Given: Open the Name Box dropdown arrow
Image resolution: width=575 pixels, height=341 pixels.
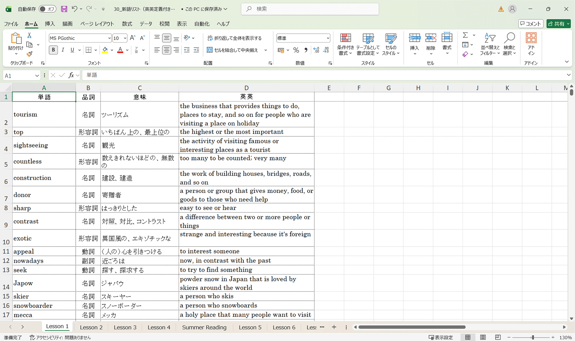Looking at the screenshot, I should click(x=37, y=76).
